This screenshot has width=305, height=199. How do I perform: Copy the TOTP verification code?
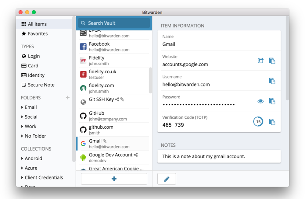272,122
